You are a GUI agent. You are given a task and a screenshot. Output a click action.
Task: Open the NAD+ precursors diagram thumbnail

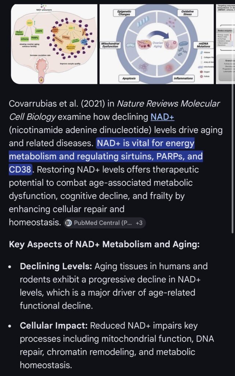coord(54,44)
